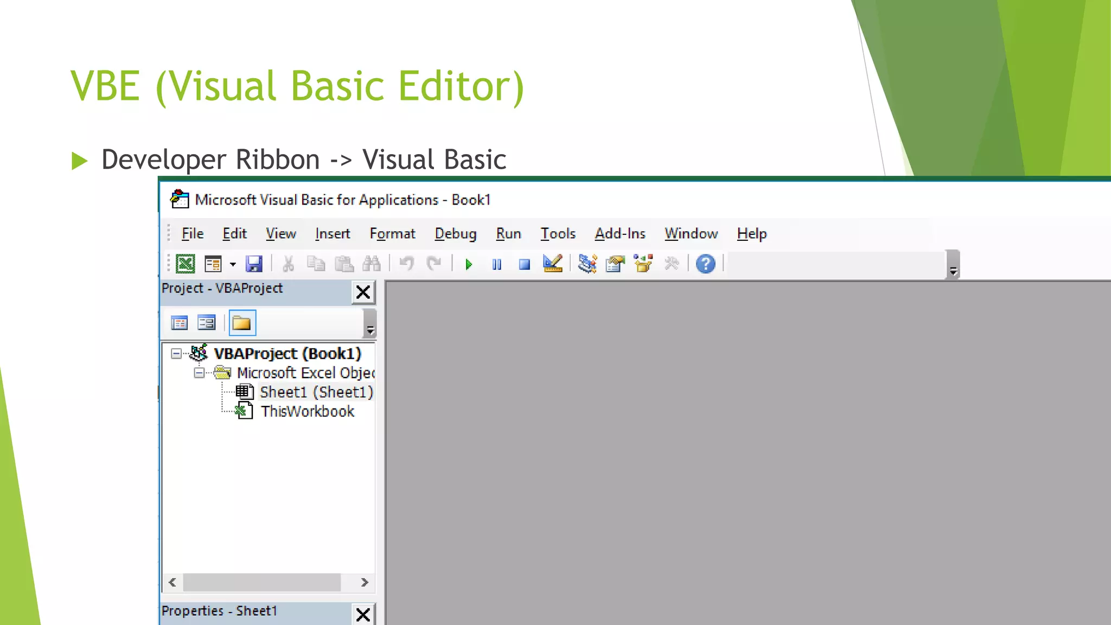This screenshot has height=625, width=1111.
Task: Click the Copy toolbar icon
Action: tap(316, 264)
